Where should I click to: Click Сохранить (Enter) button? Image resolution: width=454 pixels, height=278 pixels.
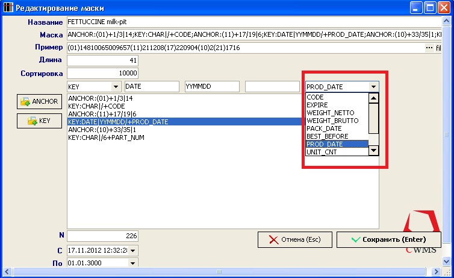(x=388, y=239)
